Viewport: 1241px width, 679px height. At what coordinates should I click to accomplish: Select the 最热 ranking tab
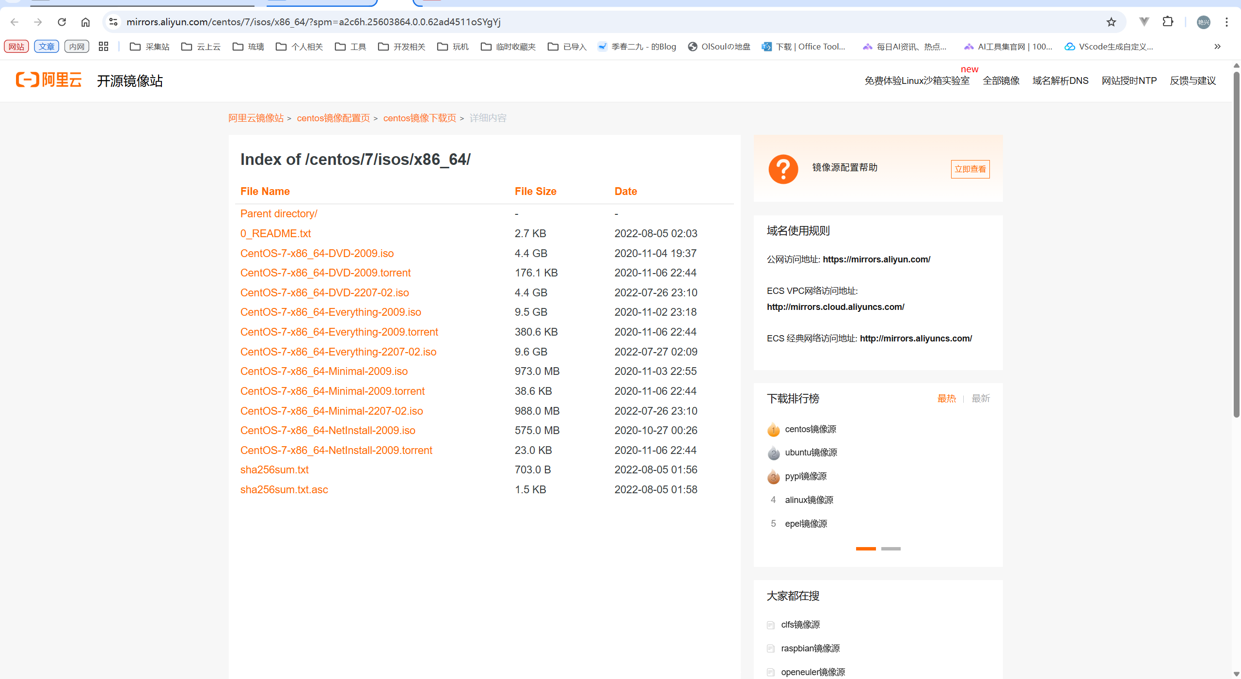tap(946, 398)
